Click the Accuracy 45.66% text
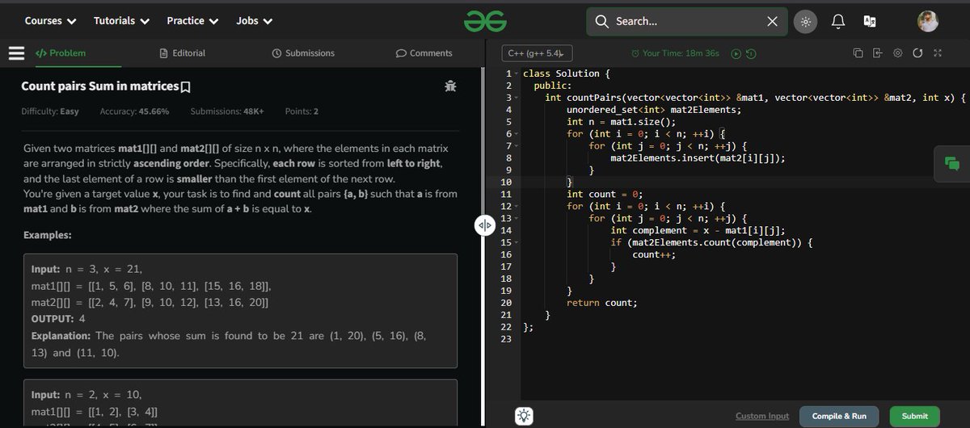 pyautogui.click(x=134, y=111)
